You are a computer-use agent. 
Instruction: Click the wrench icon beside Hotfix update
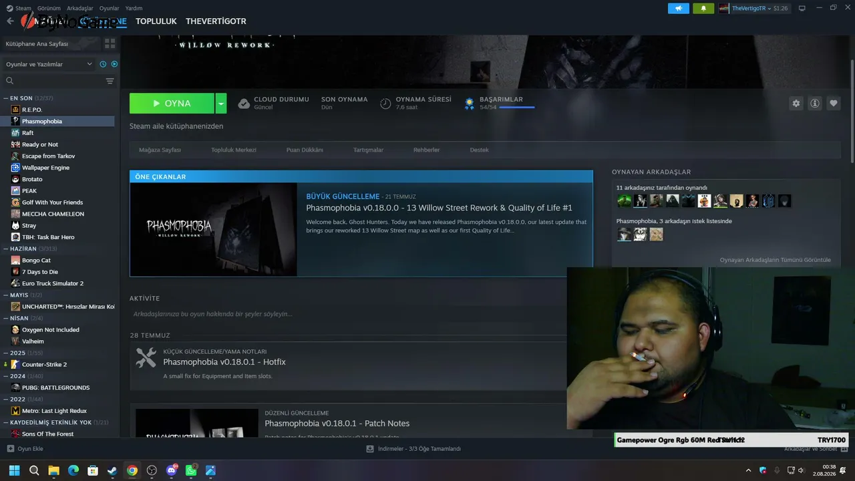click(146, 357)
